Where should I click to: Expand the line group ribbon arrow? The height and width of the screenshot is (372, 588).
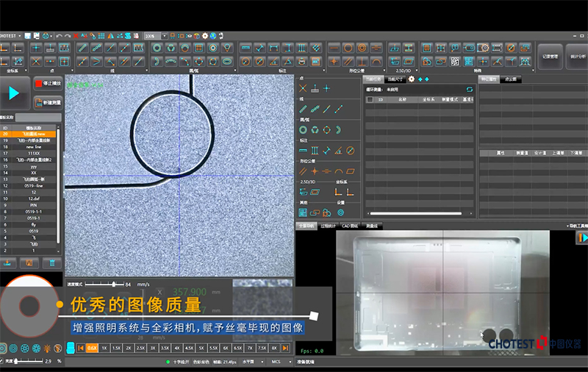coord(147,71)
